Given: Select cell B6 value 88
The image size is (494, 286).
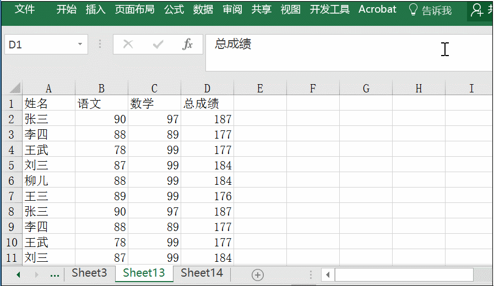Looking at the screenshot, I should coord(101,180).
